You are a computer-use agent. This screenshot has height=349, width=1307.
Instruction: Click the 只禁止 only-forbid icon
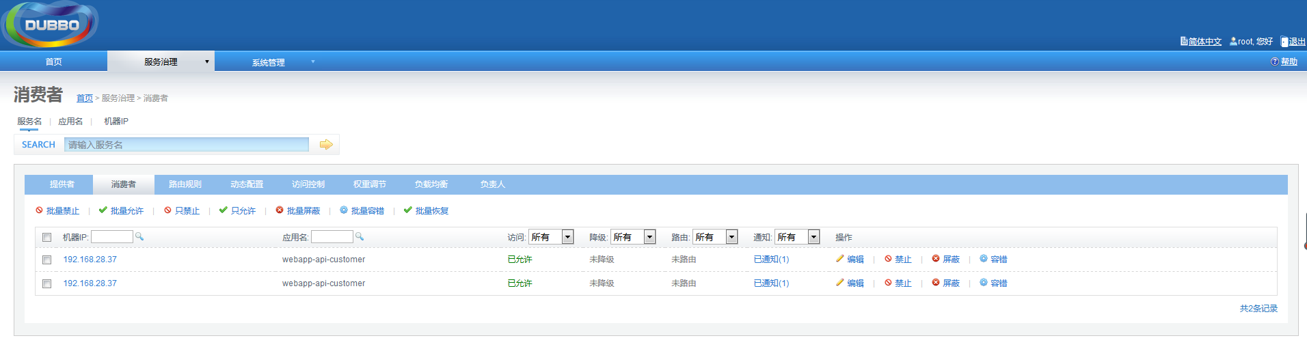click(167, 210)
